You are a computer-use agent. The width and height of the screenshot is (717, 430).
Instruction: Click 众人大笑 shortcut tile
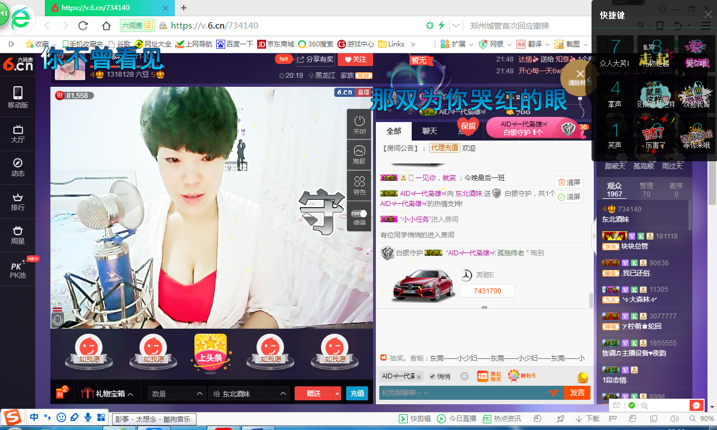tap(615, 53)
